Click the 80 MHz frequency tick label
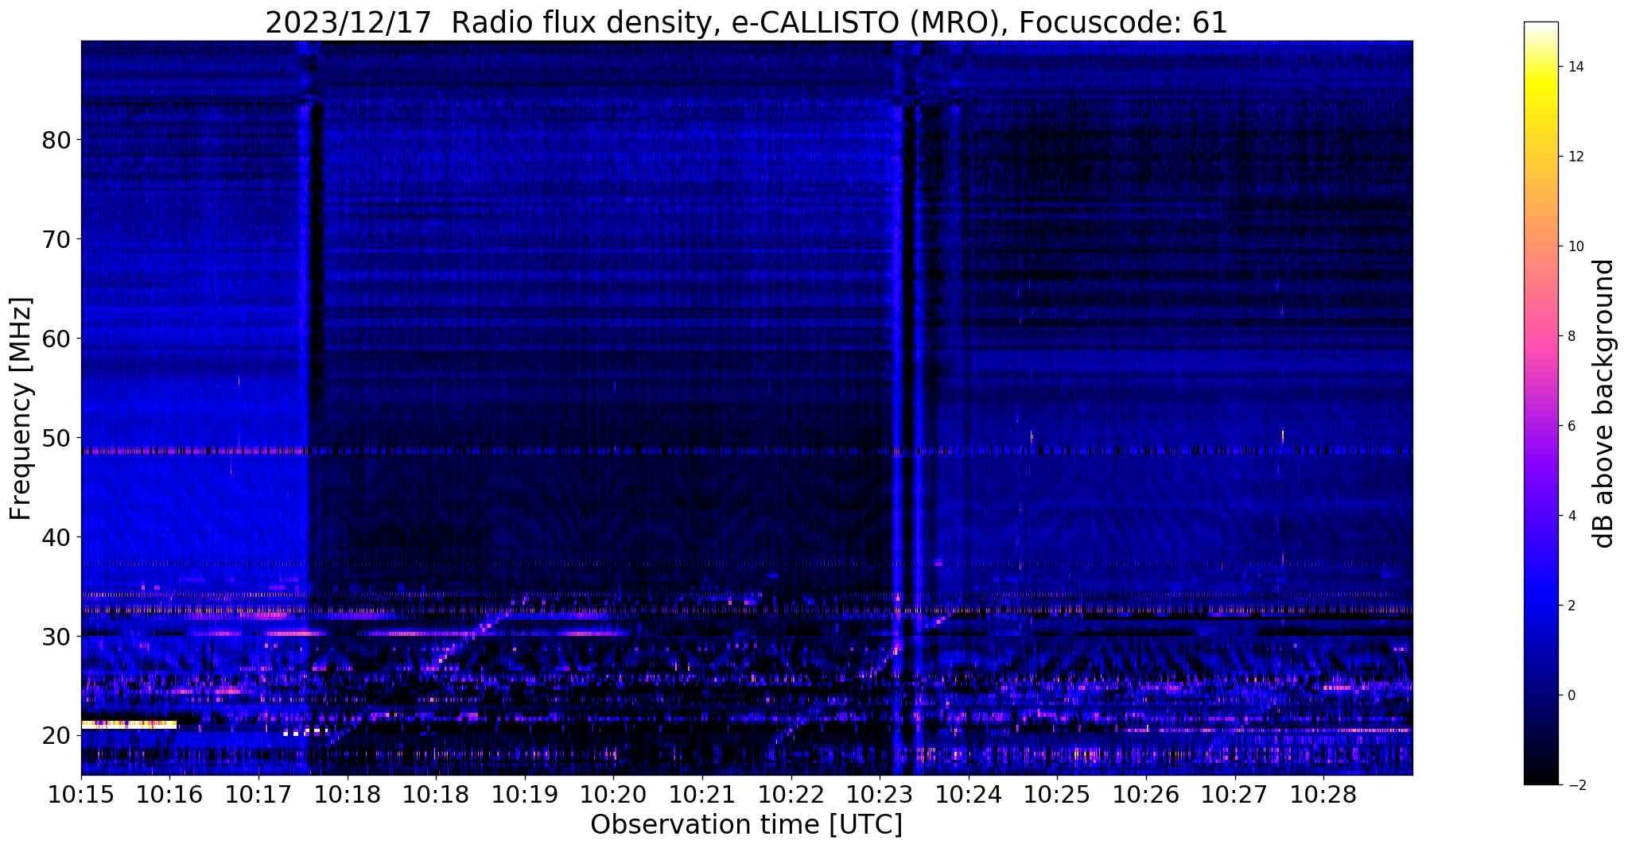The height and width of the screenshot is (848, 1628). tap(56, 140)
